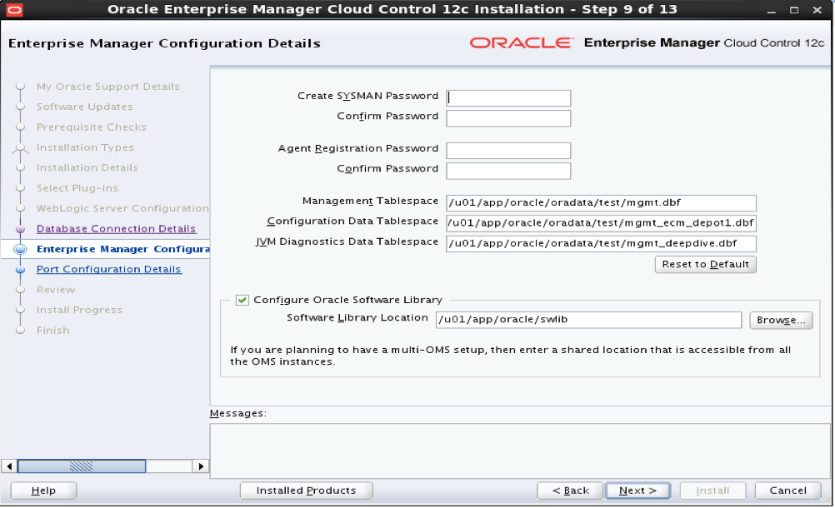Click the multi-OMS setup note text
The image size is (835, 508).
click(511, 356)
